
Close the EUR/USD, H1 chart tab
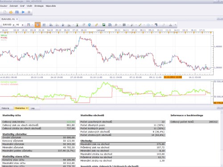(x=17, y=19)
